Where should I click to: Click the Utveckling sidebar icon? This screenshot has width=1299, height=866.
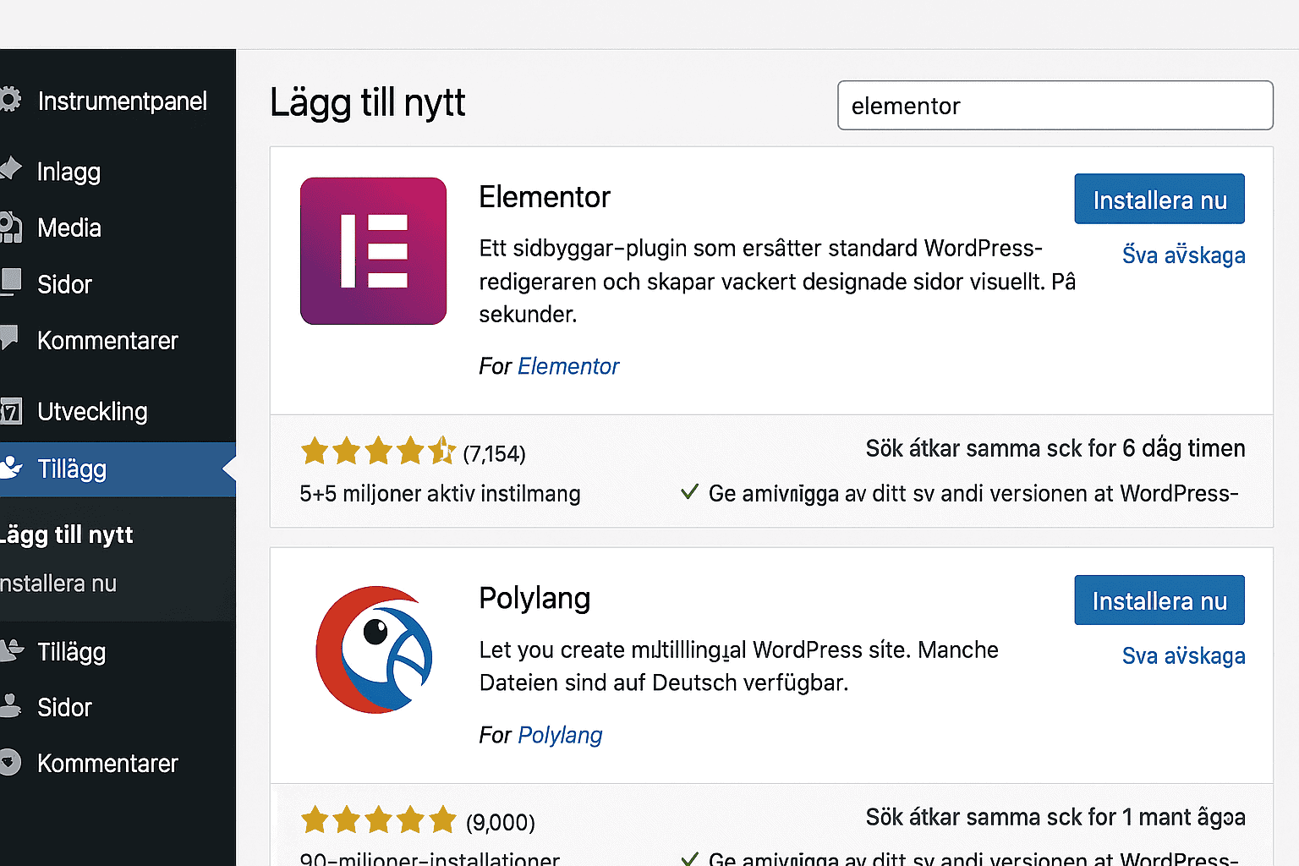click(10, 412)
